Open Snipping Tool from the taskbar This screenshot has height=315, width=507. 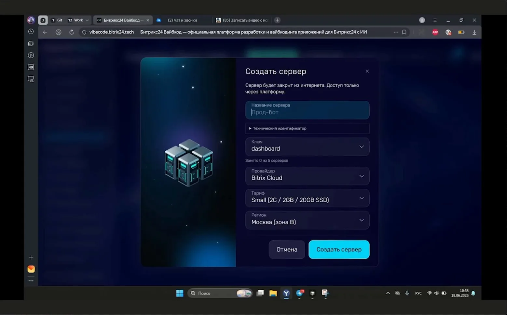pos(325,293)
